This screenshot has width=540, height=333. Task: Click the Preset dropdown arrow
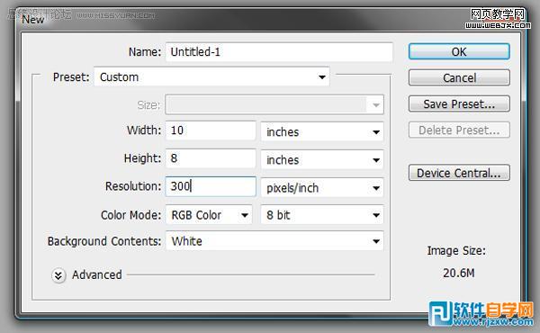322,77
